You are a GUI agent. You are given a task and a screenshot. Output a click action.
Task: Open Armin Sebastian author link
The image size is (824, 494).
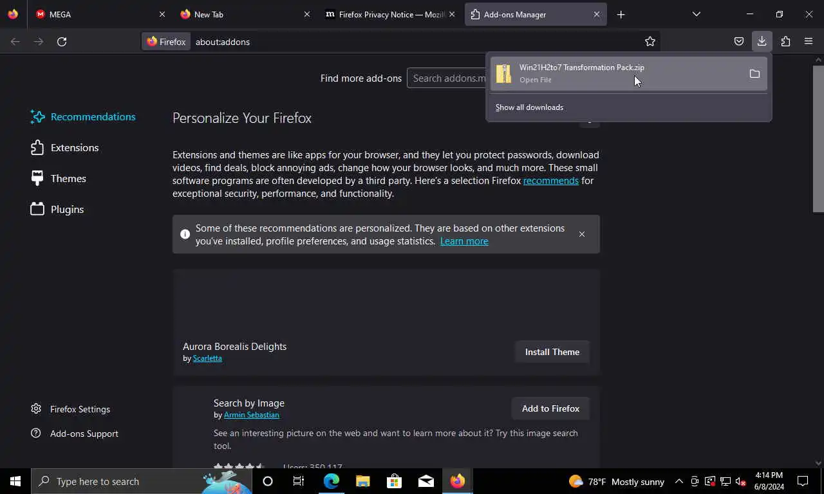pyautogui.click(x=252, y=415)
